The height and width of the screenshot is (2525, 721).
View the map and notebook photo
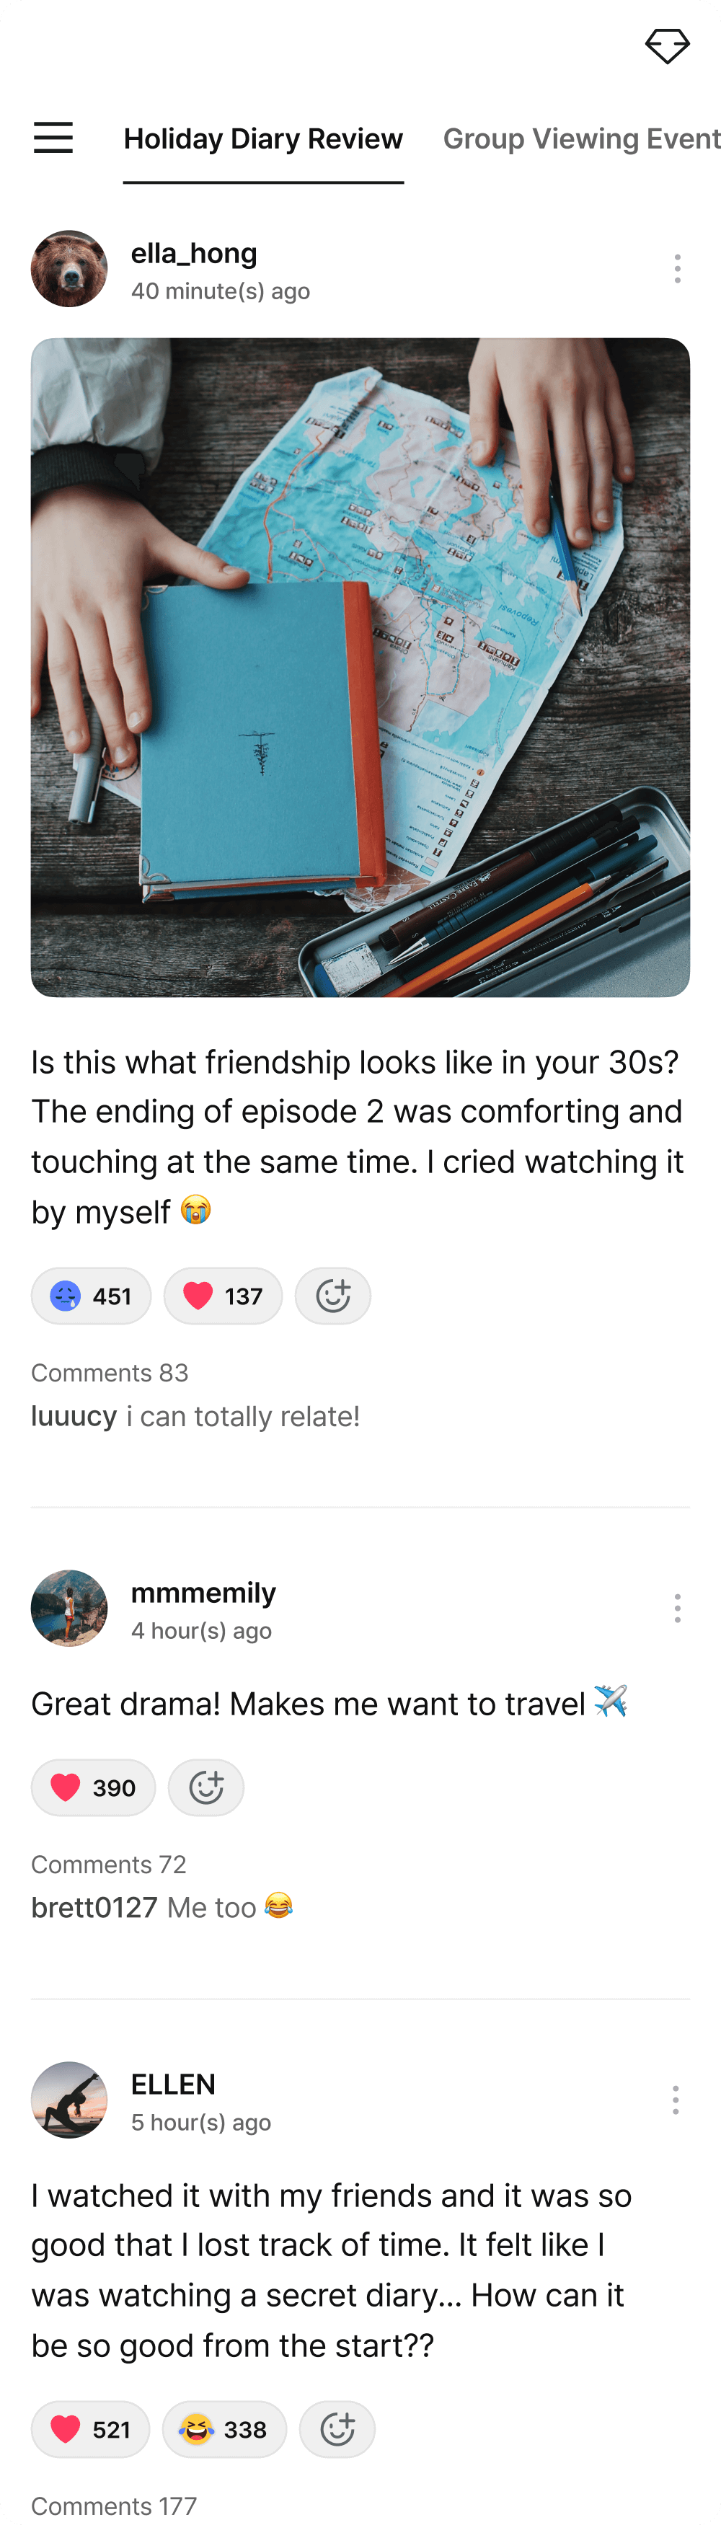360,668
